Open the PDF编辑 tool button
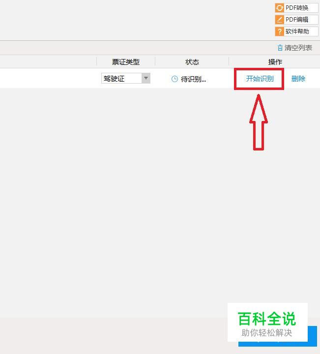Screen dimensions: 320x354 coord(296,20)
